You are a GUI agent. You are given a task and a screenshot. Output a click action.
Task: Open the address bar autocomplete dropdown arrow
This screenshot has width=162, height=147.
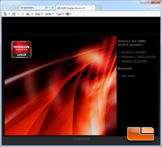click(x=49, y=8)
